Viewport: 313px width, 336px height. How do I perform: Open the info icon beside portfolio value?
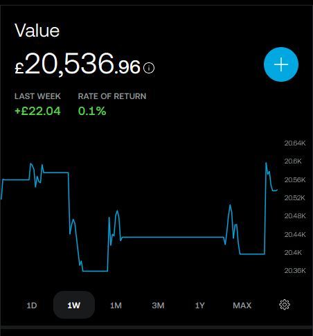tap(149, 68)
